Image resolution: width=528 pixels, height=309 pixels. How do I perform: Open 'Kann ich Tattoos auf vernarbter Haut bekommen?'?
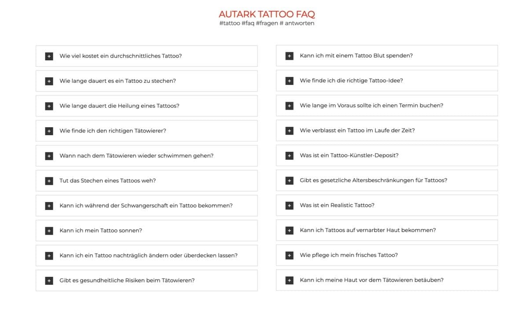[x=387, y=230]
